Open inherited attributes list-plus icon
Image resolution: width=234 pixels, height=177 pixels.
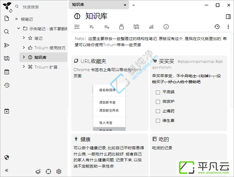click(x=107, y=27)
